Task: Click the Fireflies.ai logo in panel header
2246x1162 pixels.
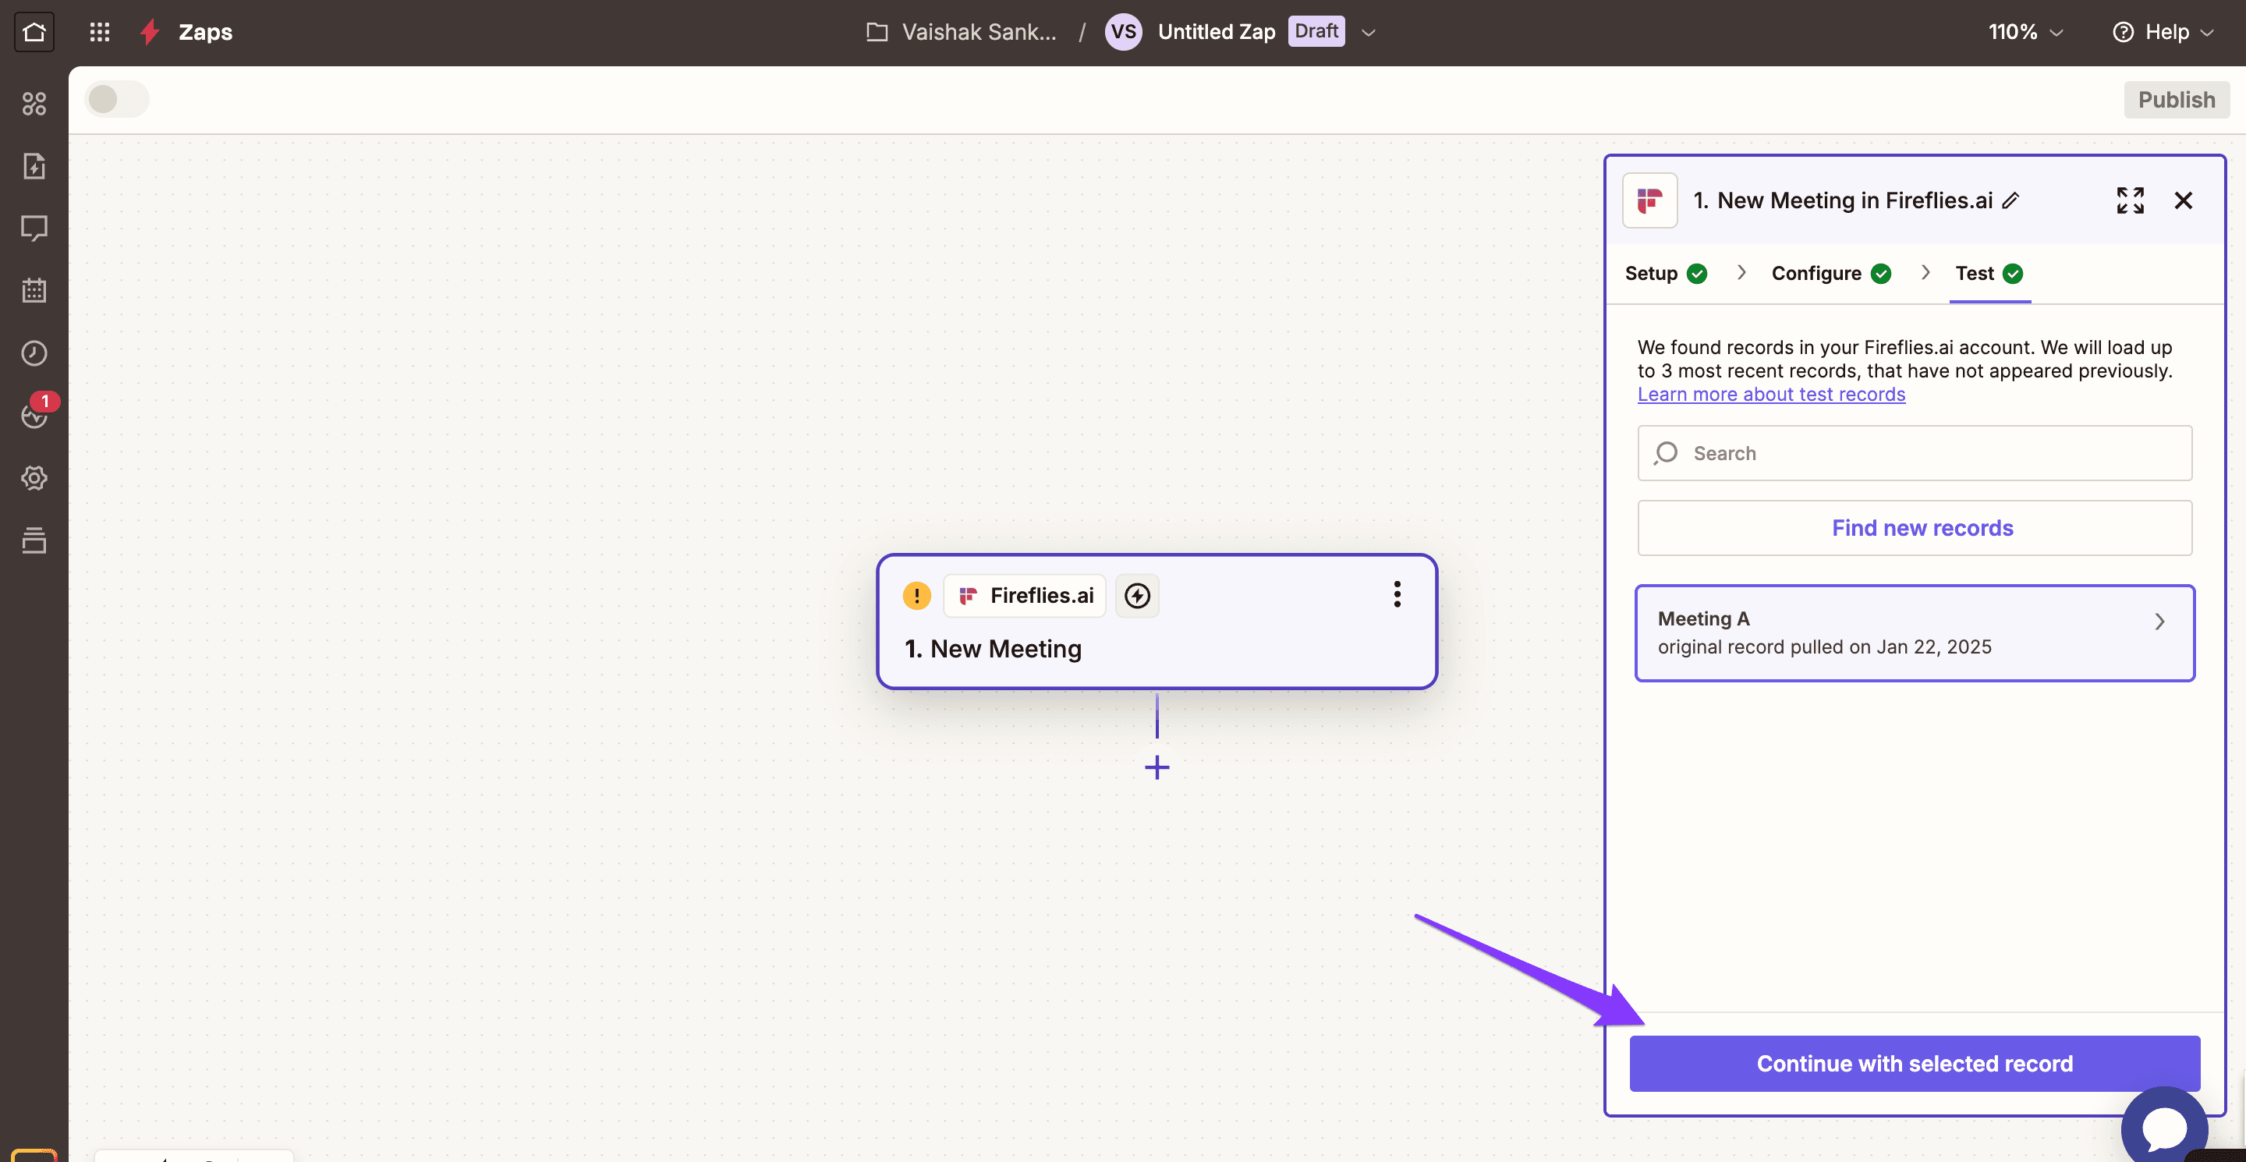Action: [1649, 200]
